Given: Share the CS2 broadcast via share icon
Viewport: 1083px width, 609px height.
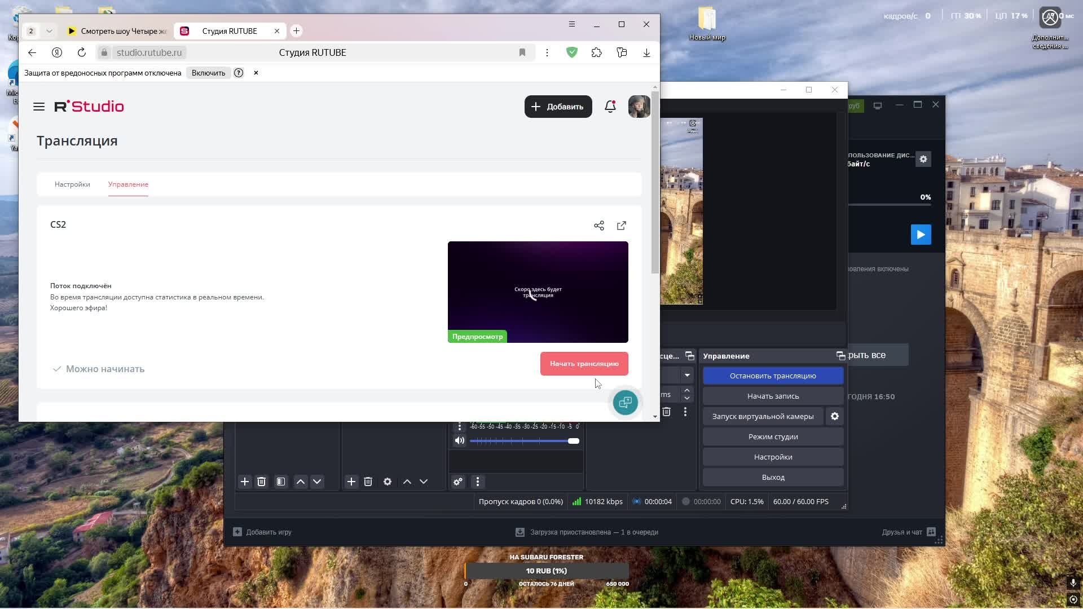Looking at the screenshot, I should 599,226.
